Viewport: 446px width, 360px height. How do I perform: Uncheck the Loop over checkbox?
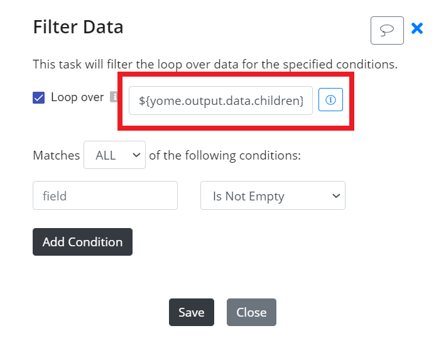tap(39, 97)
